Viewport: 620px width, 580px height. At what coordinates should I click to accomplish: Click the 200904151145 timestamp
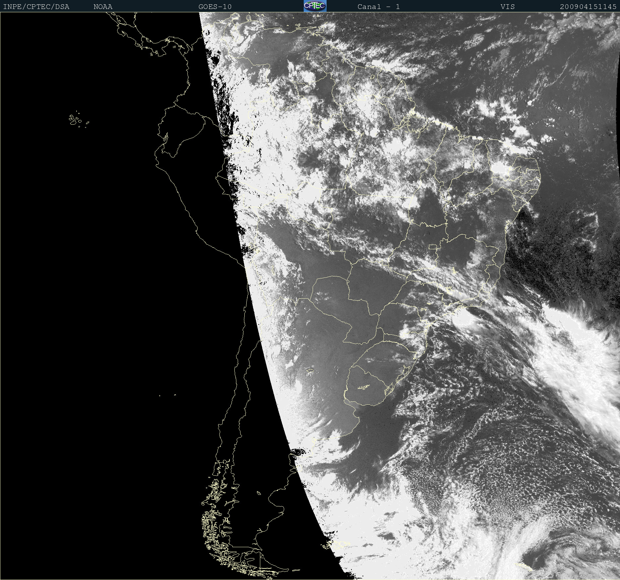click(588, 7)
